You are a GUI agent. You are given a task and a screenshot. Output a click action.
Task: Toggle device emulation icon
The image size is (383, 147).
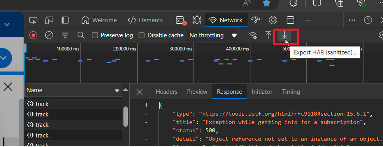tap(49, 20)
